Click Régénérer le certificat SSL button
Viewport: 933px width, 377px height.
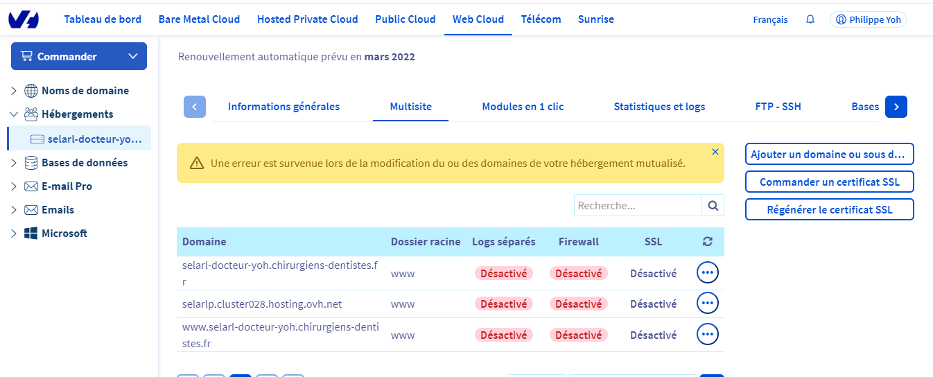[829, 210]
